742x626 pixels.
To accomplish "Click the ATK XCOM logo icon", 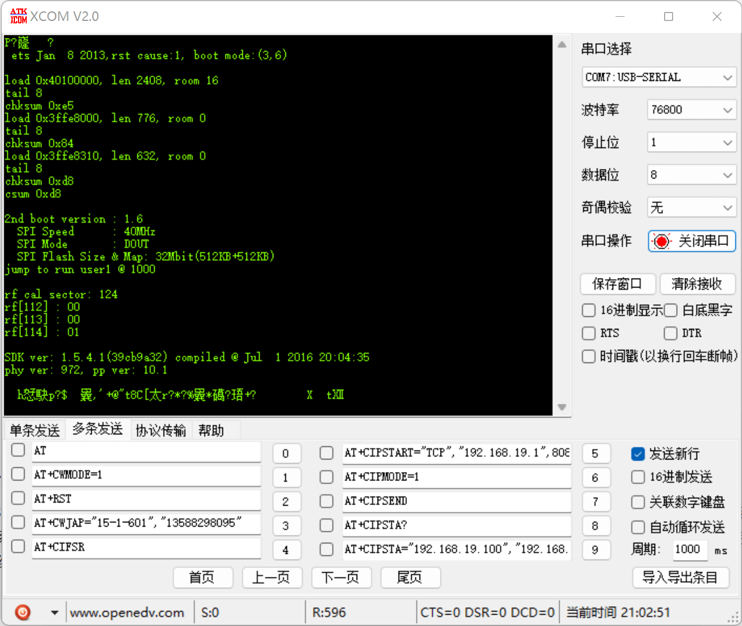I will tap(17, 16).
